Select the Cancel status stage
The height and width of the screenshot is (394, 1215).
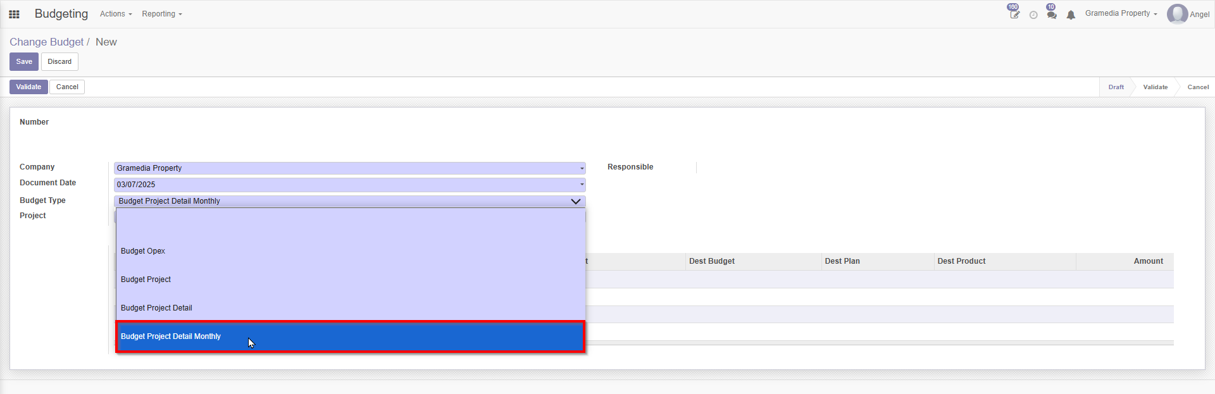coord(1197,87)
